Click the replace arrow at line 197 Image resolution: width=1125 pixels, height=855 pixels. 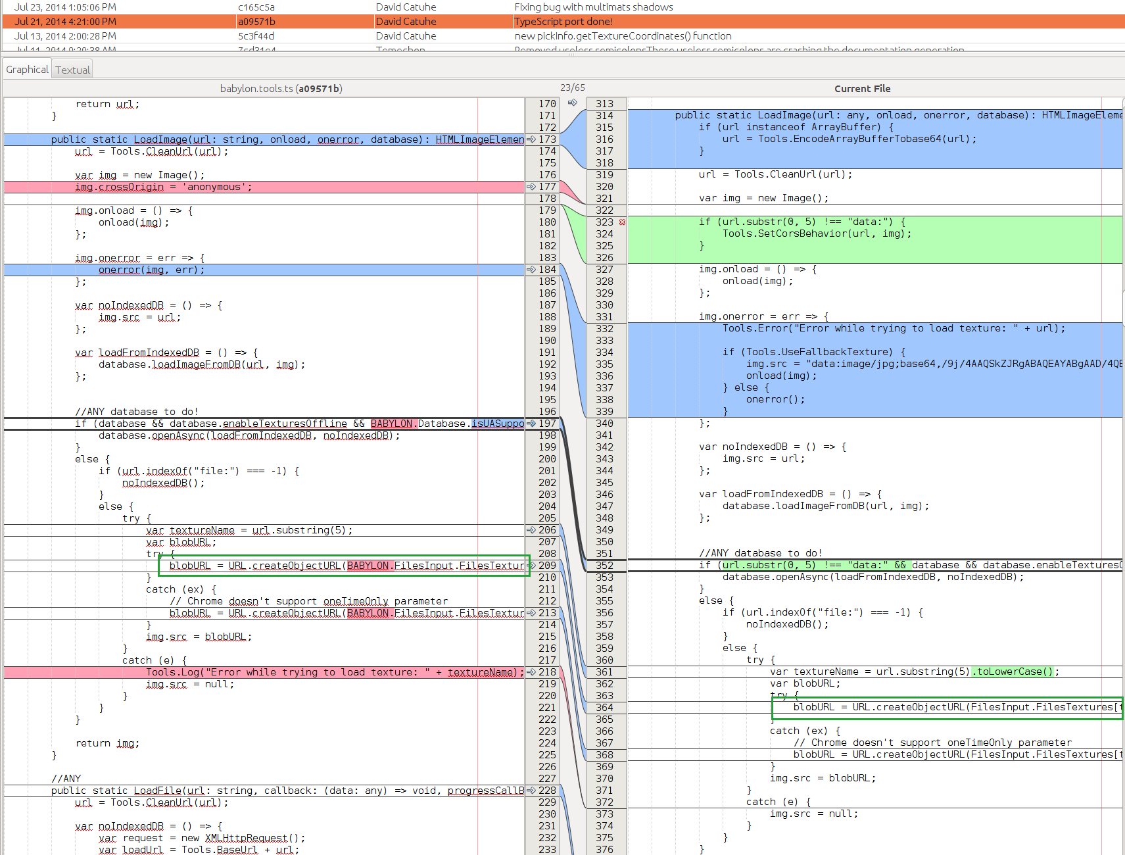point(531,424)
